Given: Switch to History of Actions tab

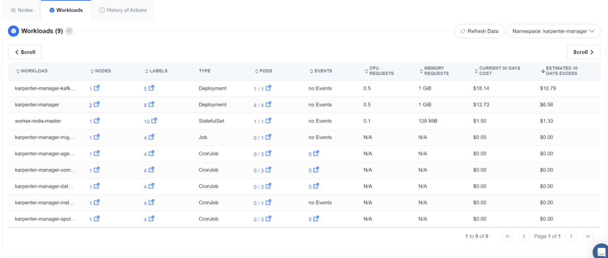Looking at the screenshot, I should click(x=123, y=10).
